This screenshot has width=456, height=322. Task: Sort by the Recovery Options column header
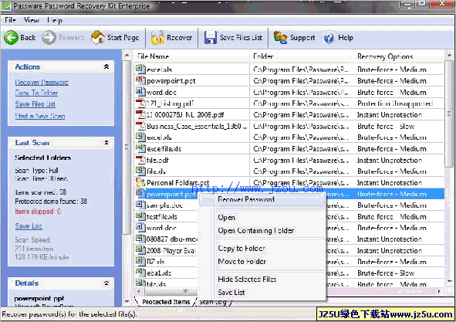coord(399,56)
